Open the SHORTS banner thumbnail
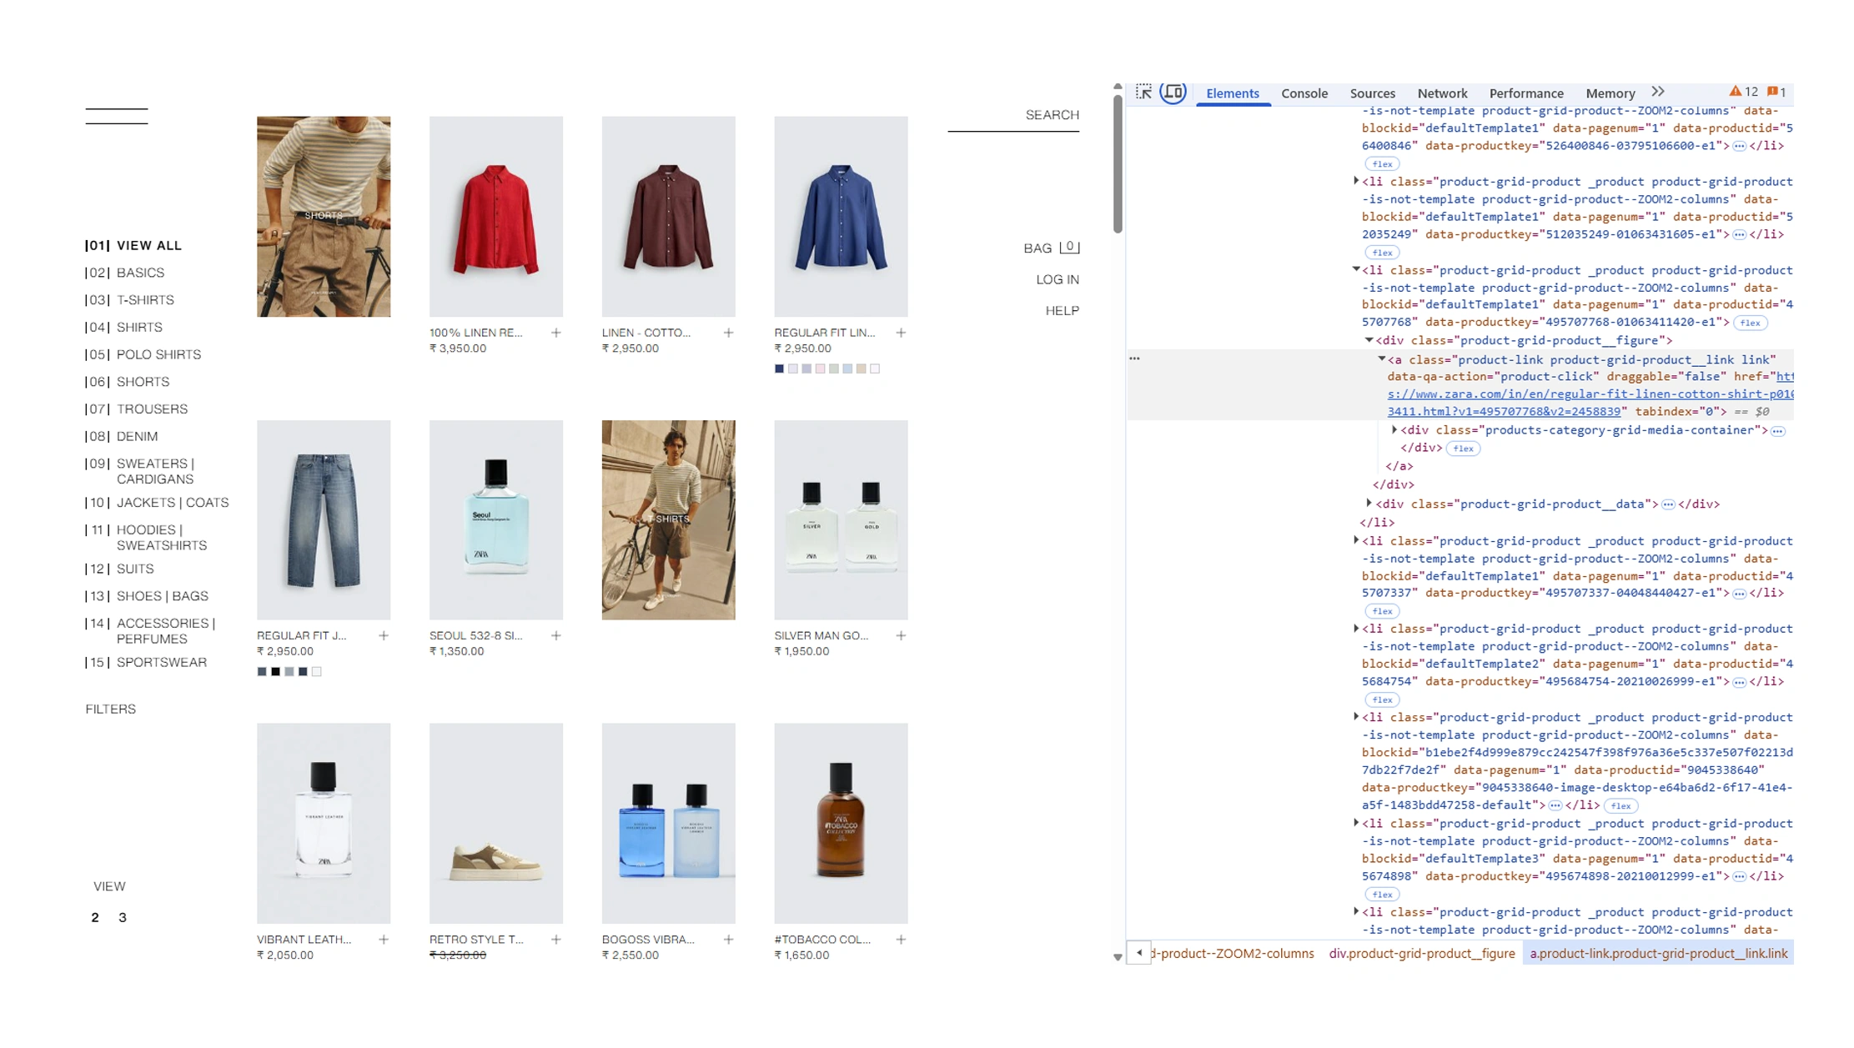 click(324, 216)
